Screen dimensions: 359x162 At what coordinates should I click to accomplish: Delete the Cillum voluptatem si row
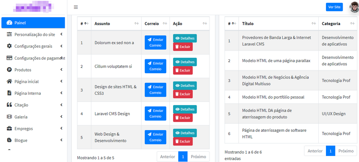click(183, 70)
